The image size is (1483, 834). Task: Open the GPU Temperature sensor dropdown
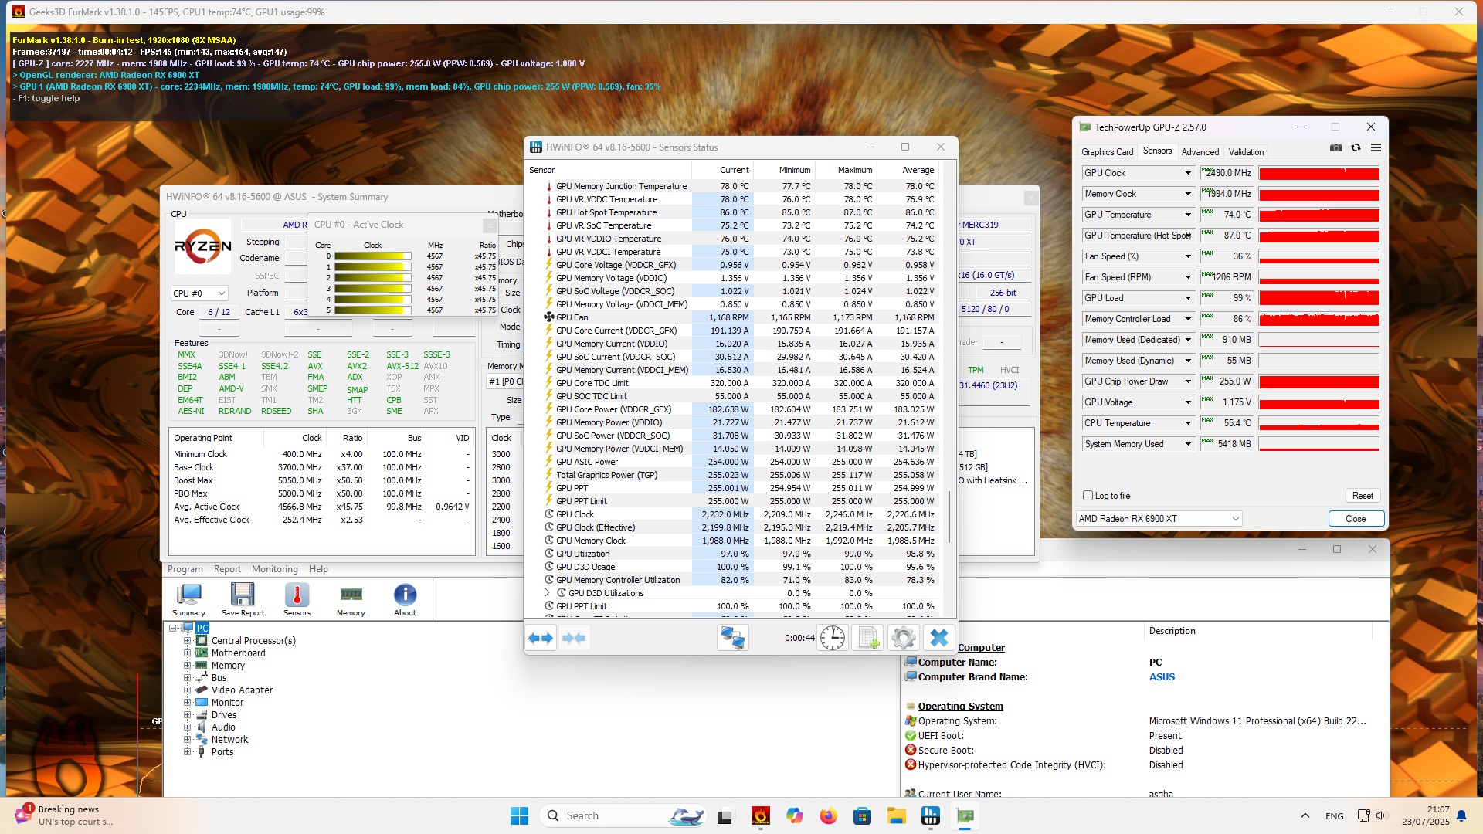[1188, 215]
